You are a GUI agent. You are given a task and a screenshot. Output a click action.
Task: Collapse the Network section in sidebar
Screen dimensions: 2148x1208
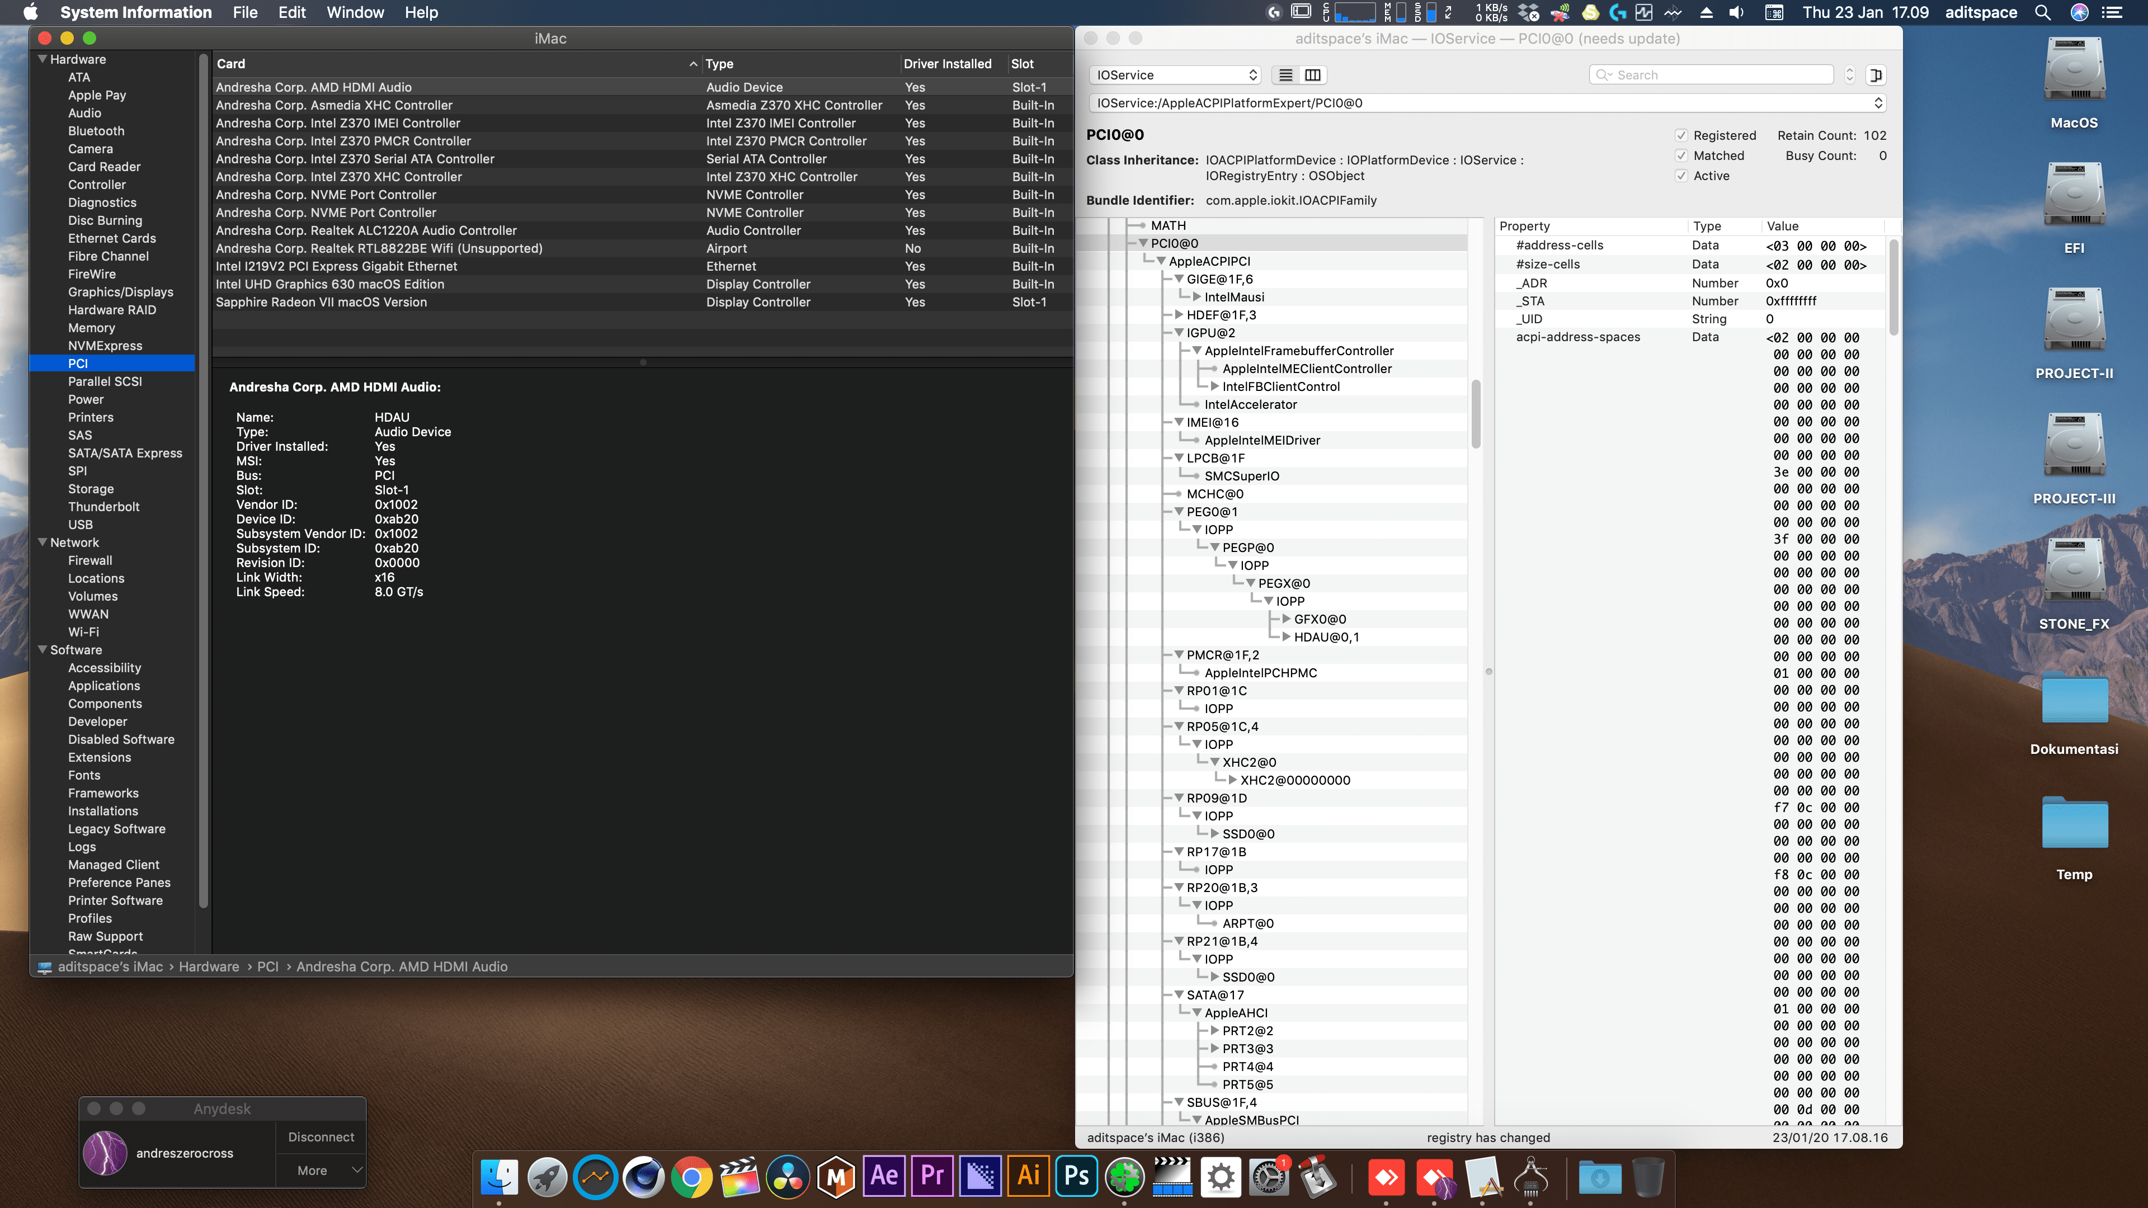tap(43, 542)
